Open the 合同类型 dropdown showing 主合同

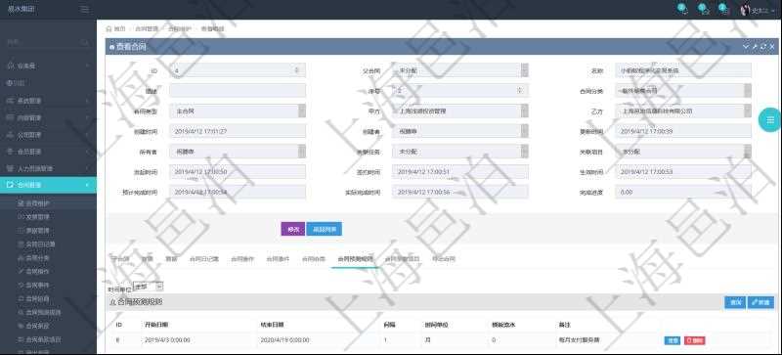238,111
